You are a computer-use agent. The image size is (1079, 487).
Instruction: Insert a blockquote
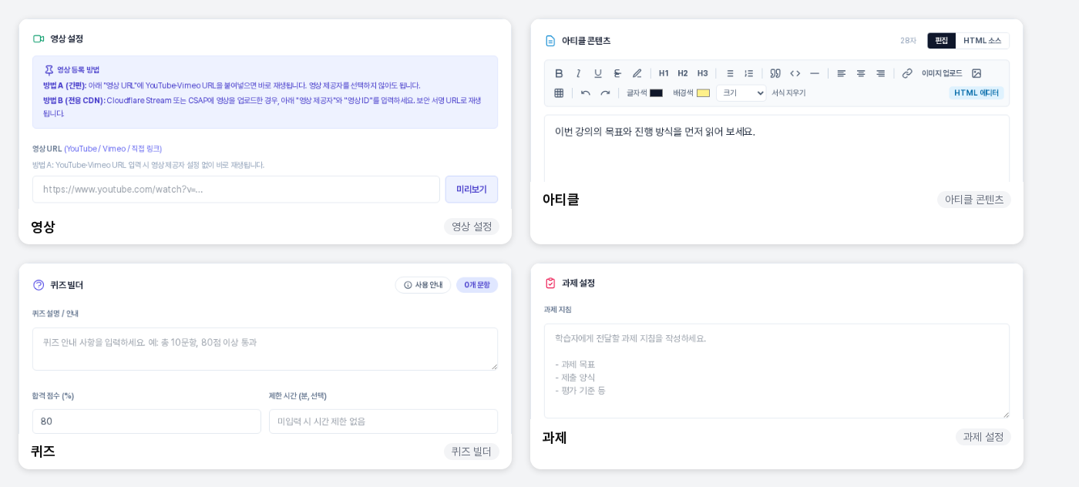click(x=775, y=73)
